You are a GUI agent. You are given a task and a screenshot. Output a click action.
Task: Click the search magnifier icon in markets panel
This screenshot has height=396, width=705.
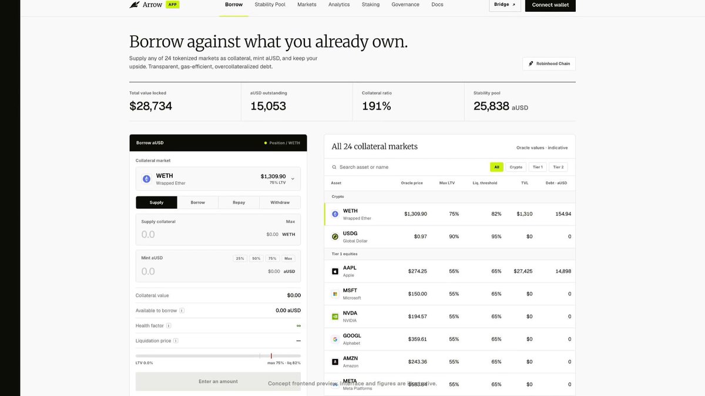coord(334,167)
